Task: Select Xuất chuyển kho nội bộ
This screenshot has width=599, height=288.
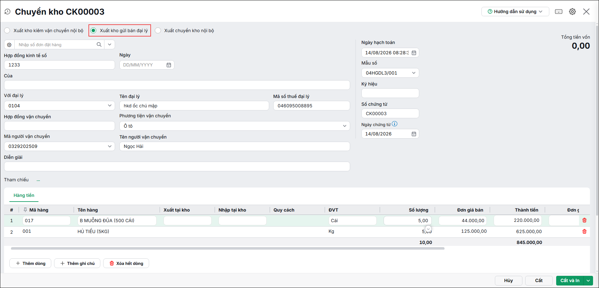Action: click(158, 31)
